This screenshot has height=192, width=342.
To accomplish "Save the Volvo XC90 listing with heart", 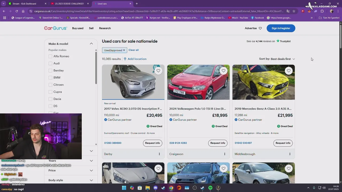I will (x=158, y=71).
